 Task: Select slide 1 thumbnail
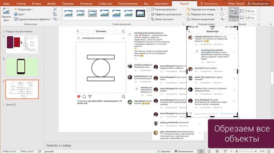pos(22,44)
